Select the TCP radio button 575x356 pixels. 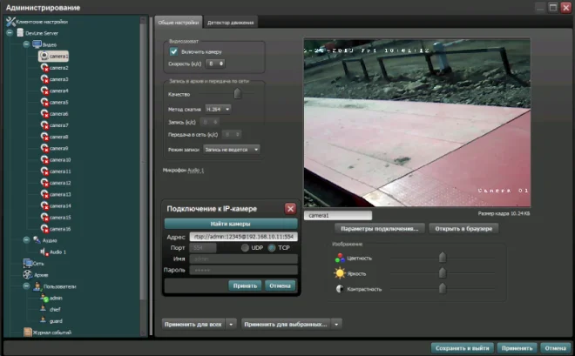click(271, 248)
